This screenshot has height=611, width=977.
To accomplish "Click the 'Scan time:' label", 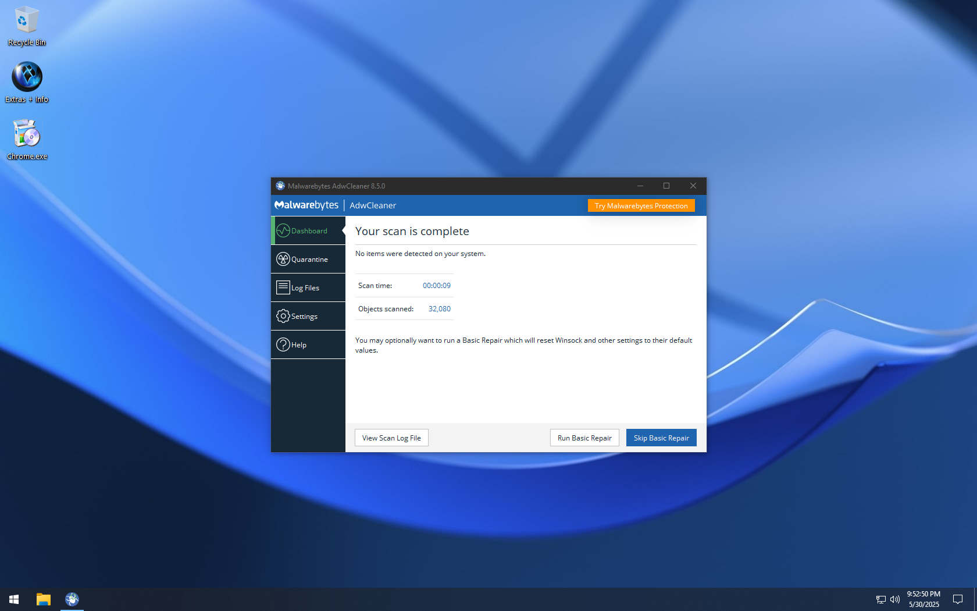I will point(375,286).
